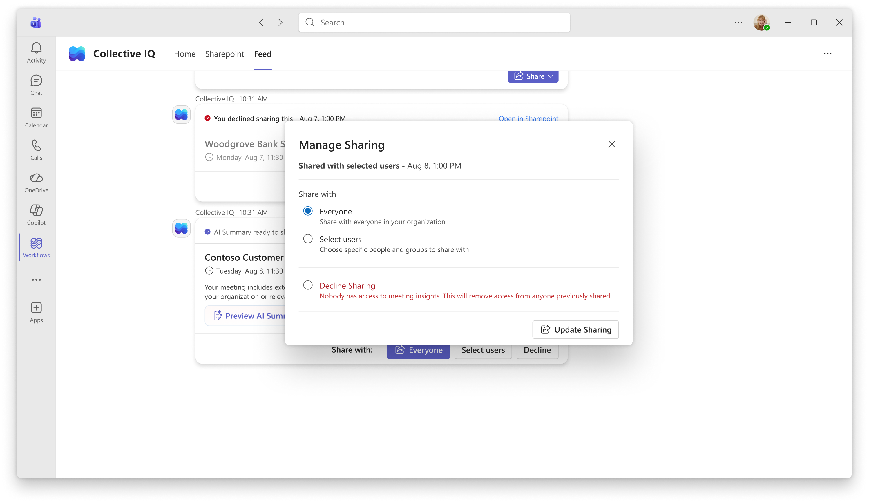
Task: Open OneDrive from the sidebar
Action: [36, 183]
